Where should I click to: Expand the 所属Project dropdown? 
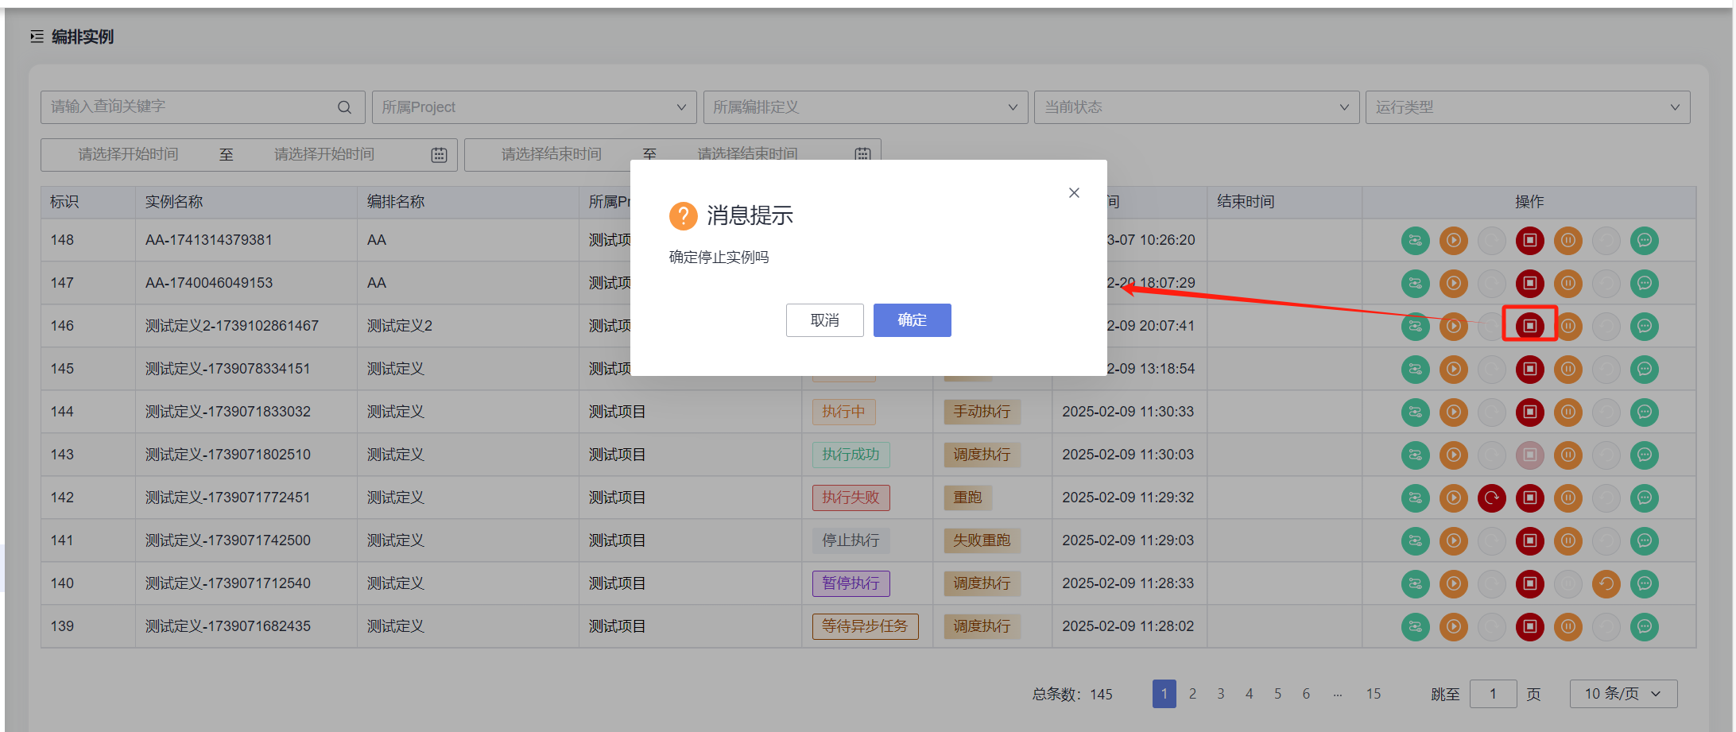point(534,107)
